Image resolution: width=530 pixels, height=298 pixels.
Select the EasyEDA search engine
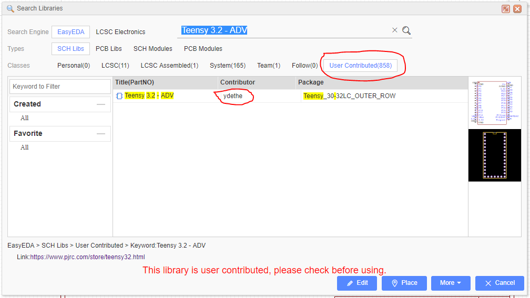(x=70, y=32)
